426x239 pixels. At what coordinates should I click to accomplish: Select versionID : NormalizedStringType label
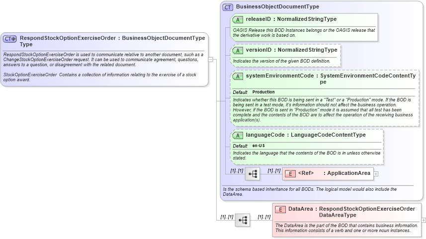(x=291, y=50)
